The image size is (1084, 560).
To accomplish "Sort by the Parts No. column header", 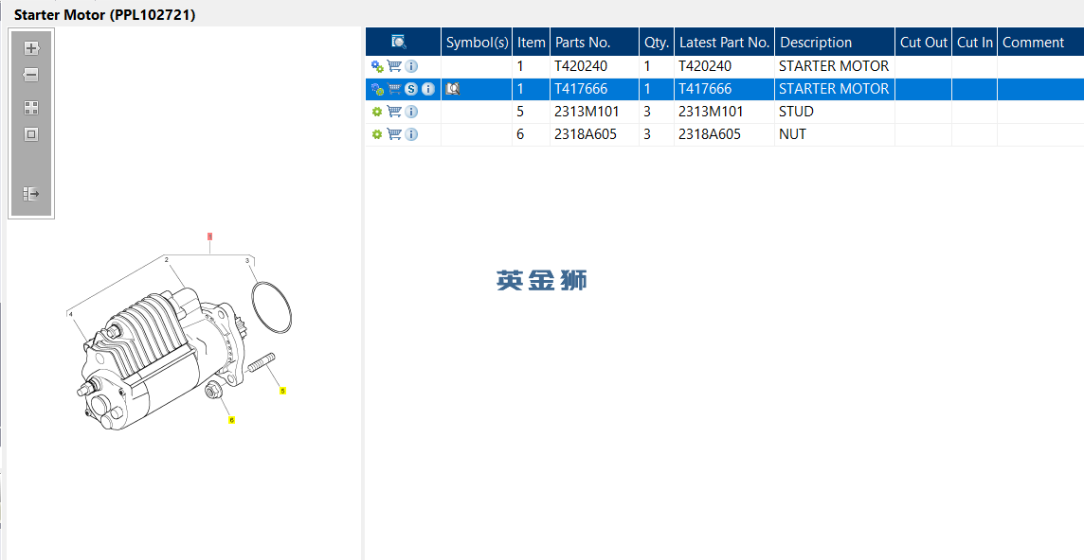I will point(594,43).
